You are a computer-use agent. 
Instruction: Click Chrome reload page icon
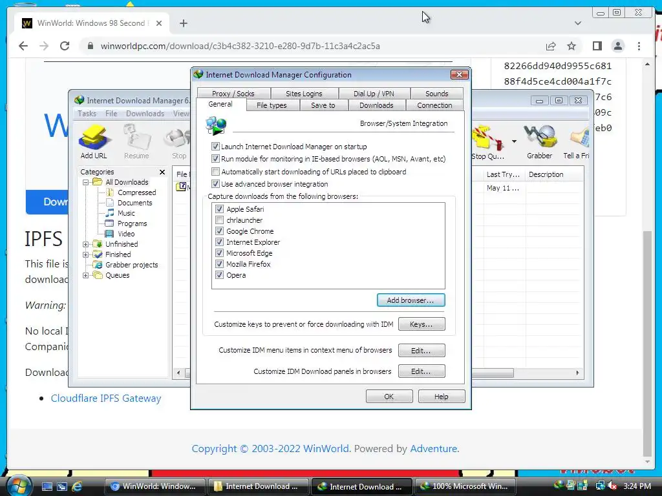click(x=65, y=46)
